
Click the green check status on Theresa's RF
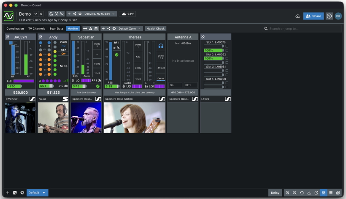click(x=116, y=55)
